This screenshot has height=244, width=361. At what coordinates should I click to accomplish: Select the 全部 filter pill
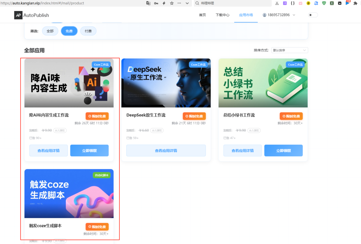tap(50, 31)
